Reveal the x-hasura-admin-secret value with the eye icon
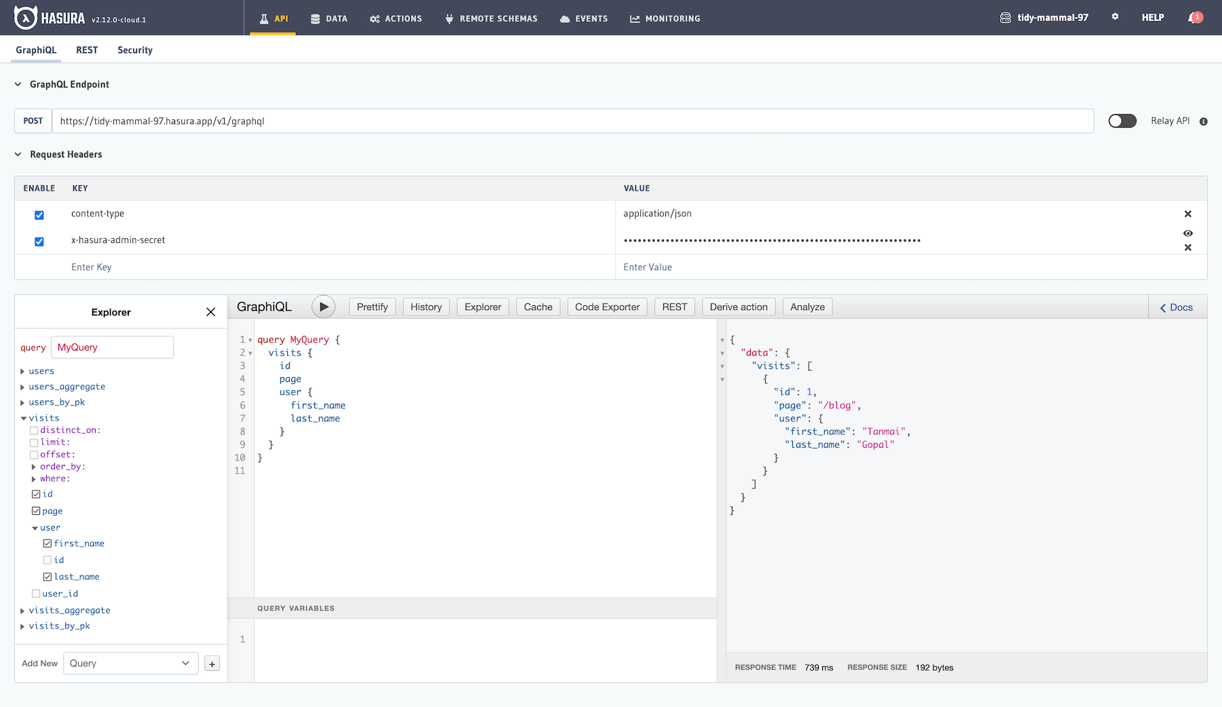 [1187, 233]
